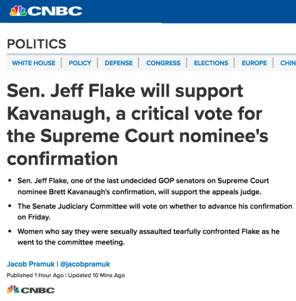Click the Senate Judiciary Committee bullet point
This screenshot has width=296, height=301.
(x=154, y=211)
